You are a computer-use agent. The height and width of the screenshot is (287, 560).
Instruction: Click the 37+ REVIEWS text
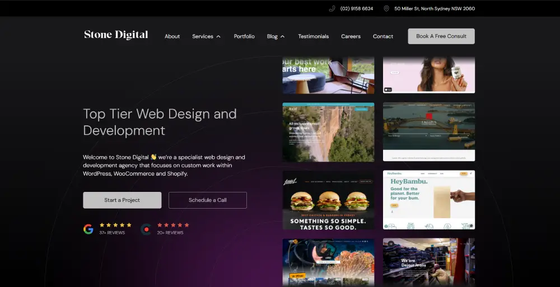coord(112,233)
